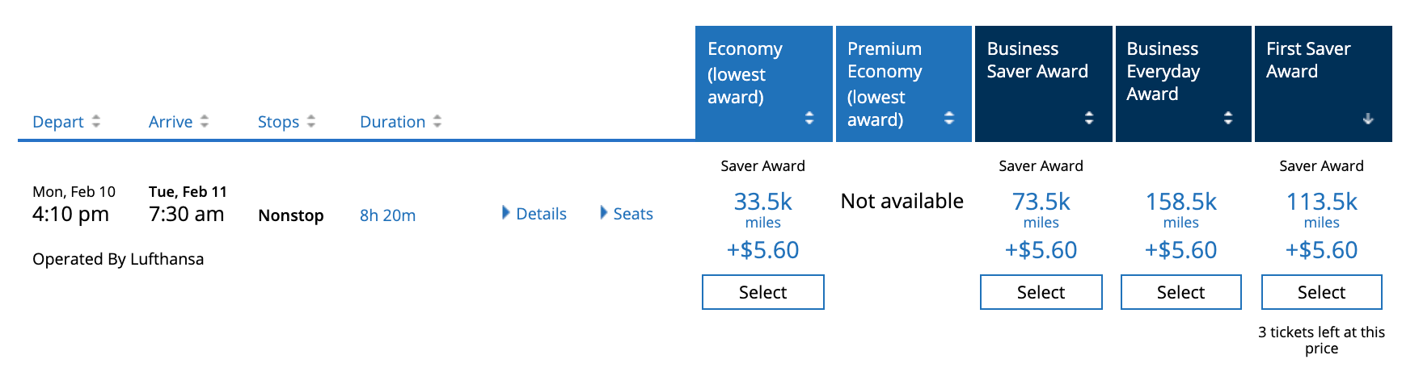Click the Duration column header text
Image resolution: width=1402 pixels, height=376 pixels.
tap(392, 122)
